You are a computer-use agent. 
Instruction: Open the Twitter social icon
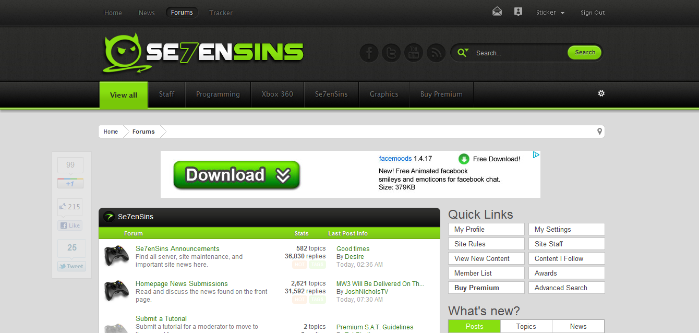(391, 53)
